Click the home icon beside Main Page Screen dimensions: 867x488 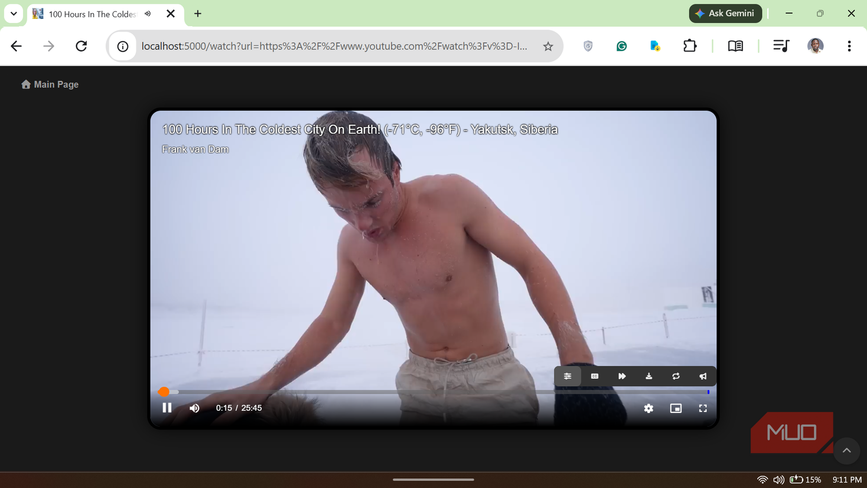(26, 84)
